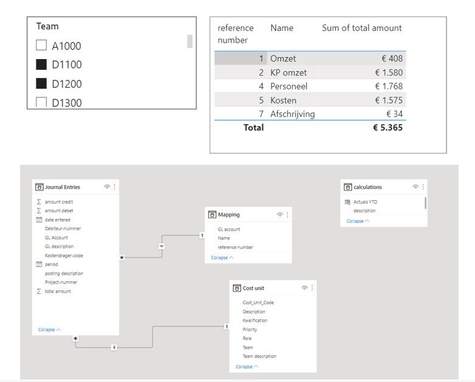Click sigma icon next to total amount
The height and width of the screenshot is (382, 475).
click(39, 291)
